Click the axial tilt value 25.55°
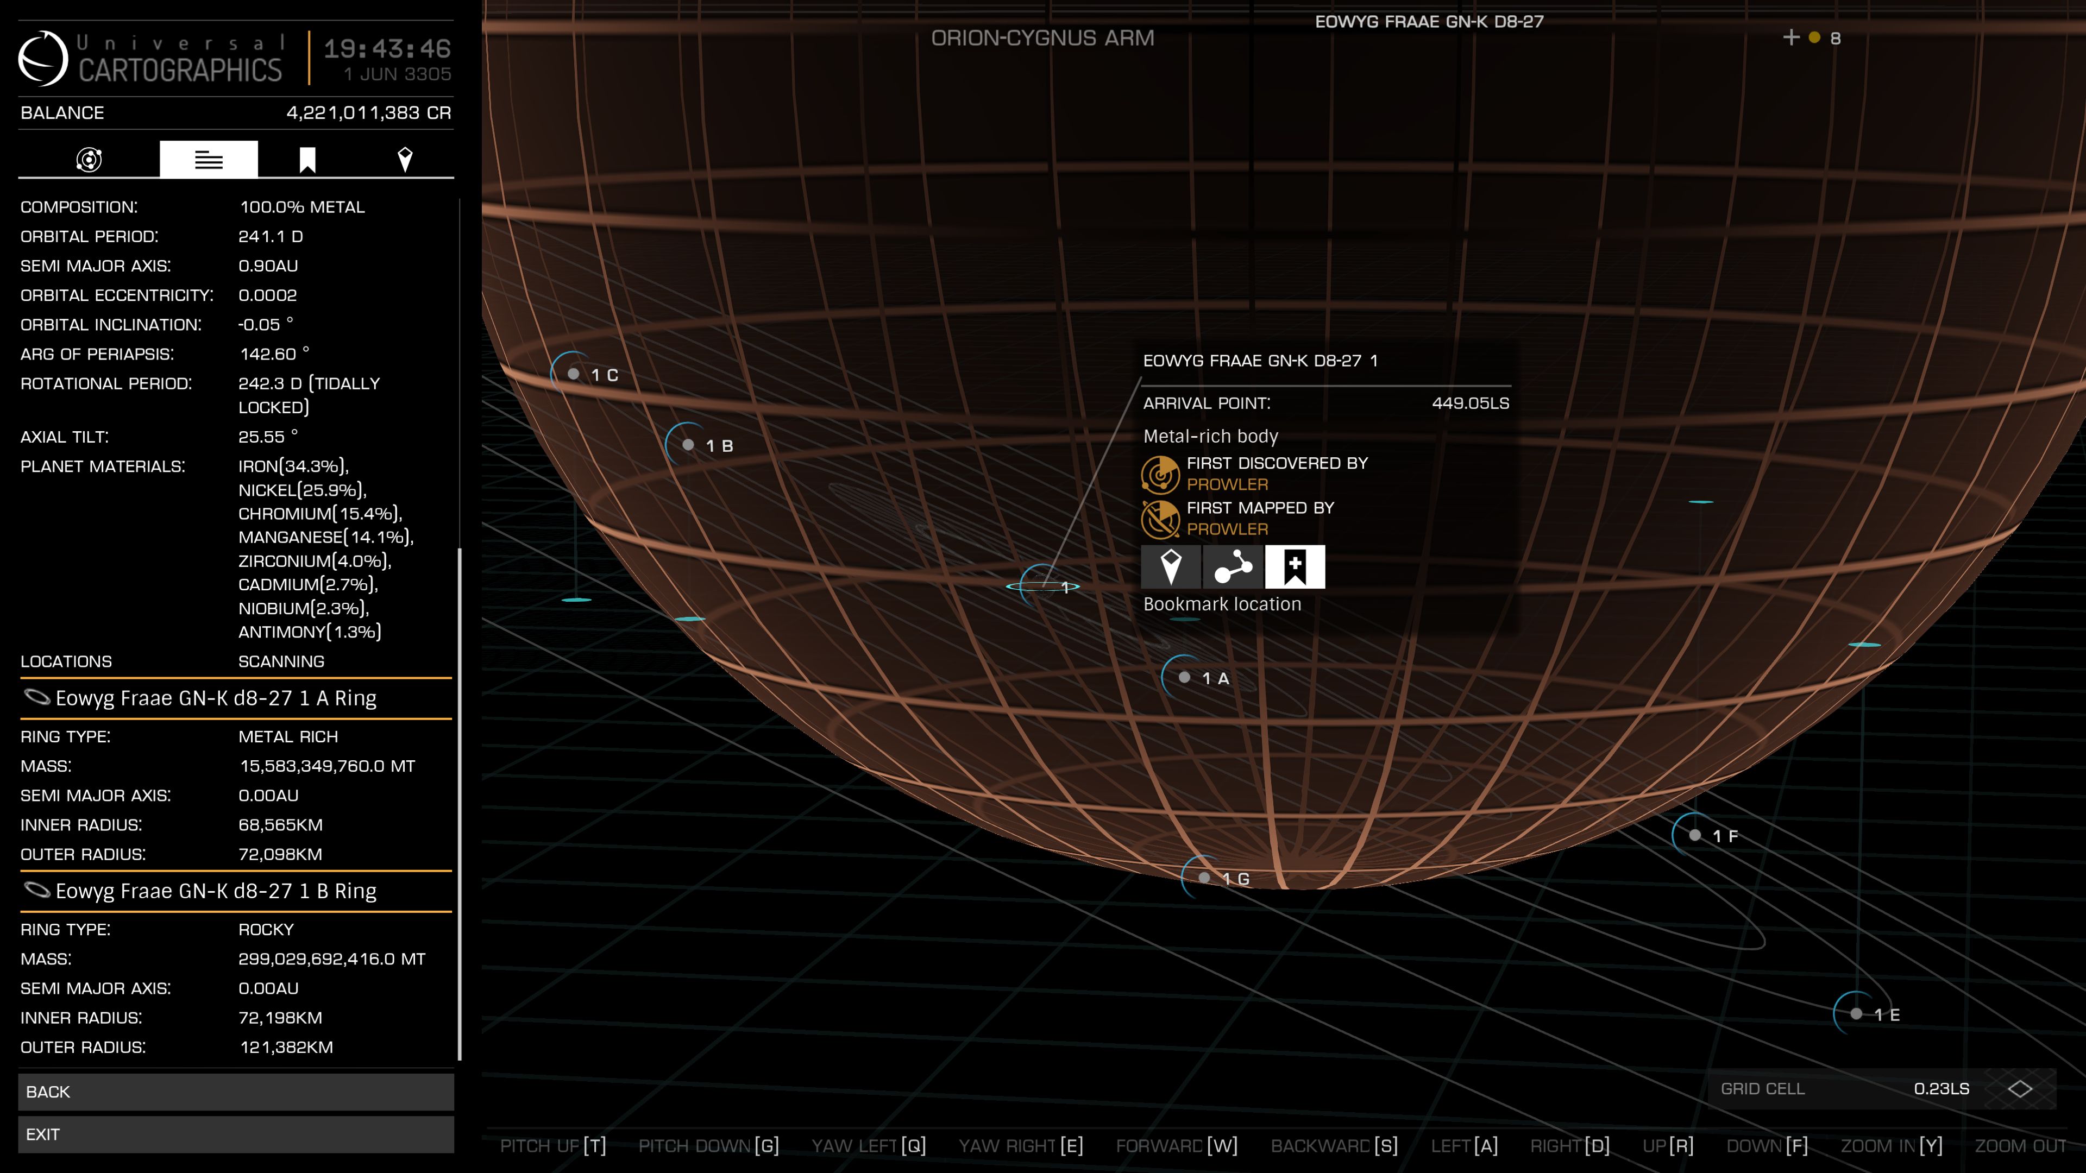Viewport: 2086px width, 1173px height. click(268, 436)
